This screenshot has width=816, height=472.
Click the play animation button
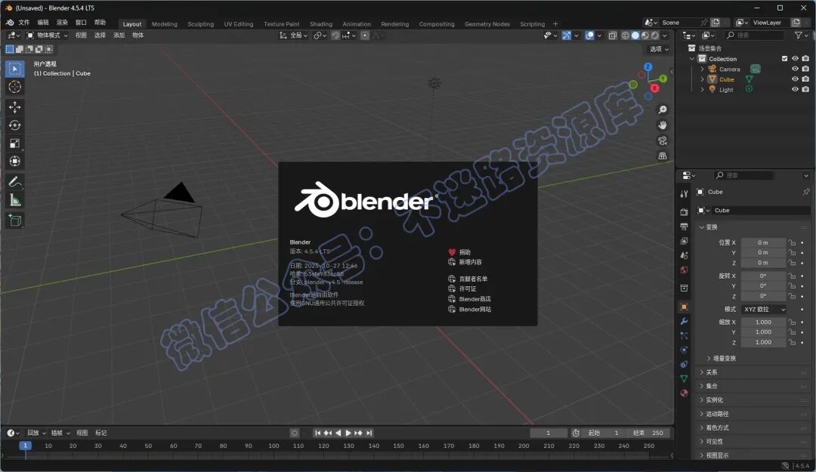[348, 433]
